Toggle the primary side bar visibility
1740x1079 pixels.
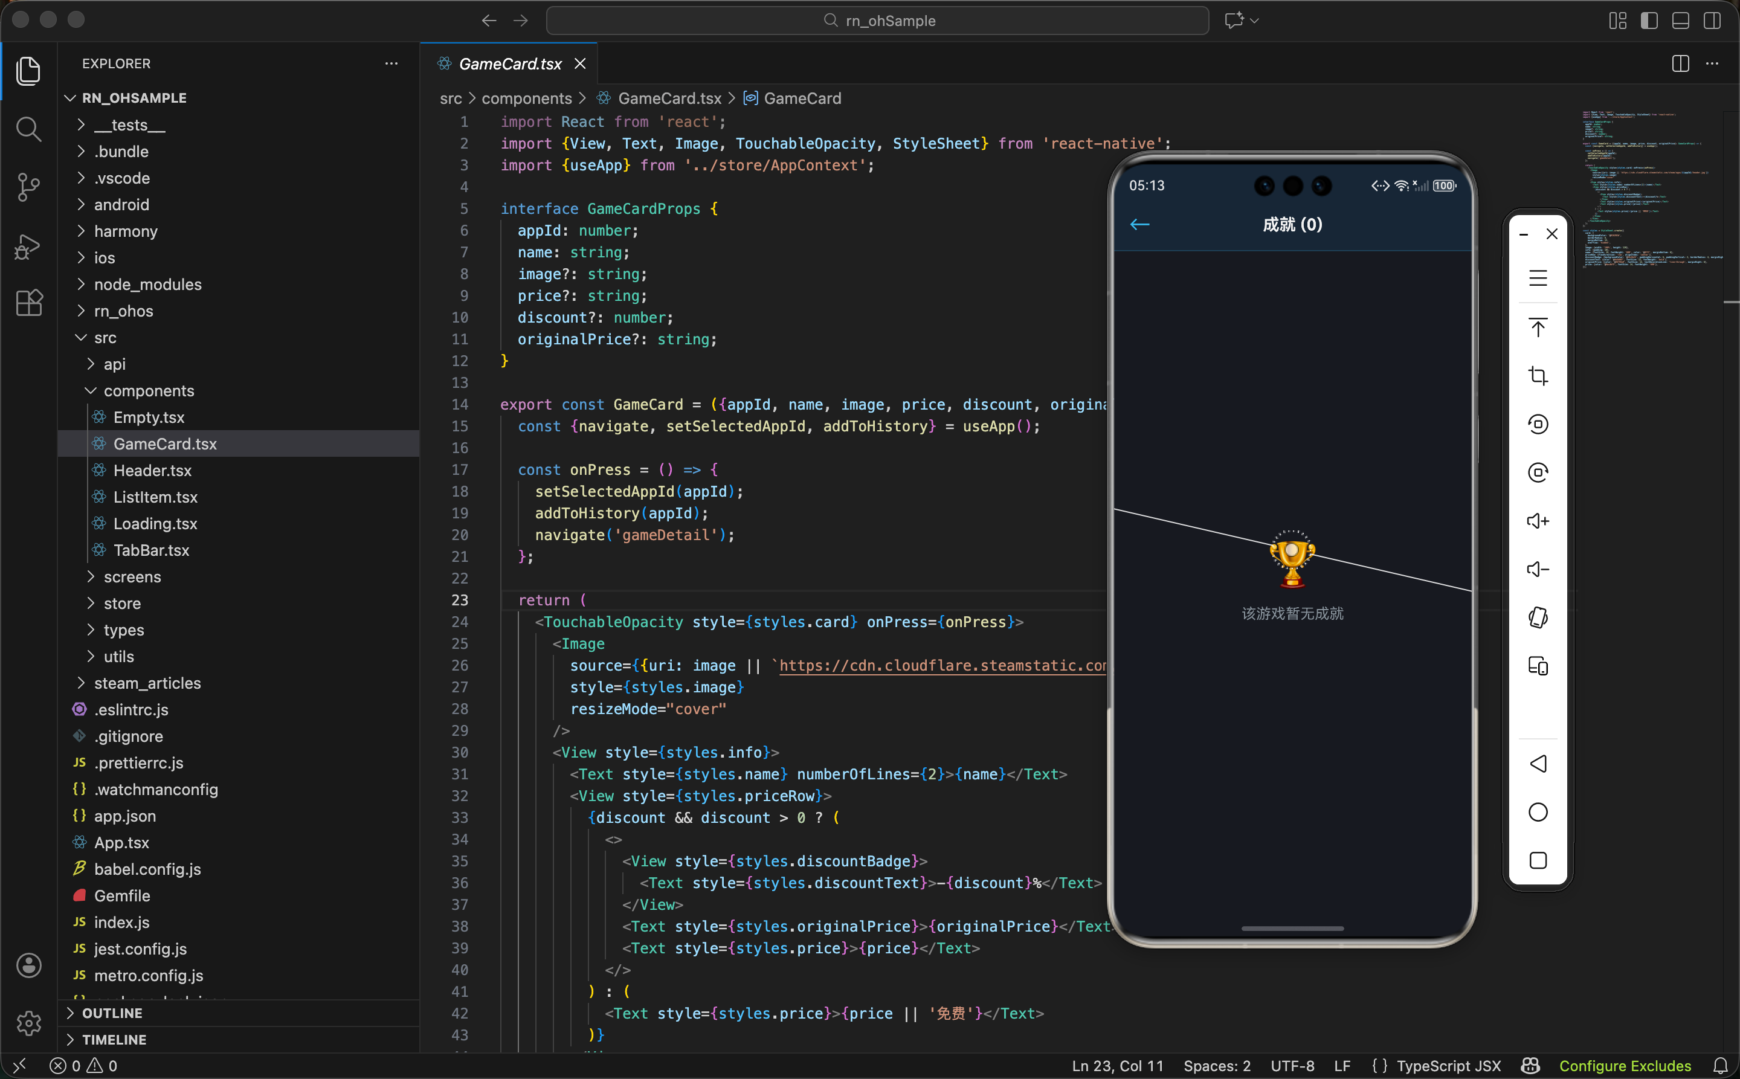point(1649,21)
